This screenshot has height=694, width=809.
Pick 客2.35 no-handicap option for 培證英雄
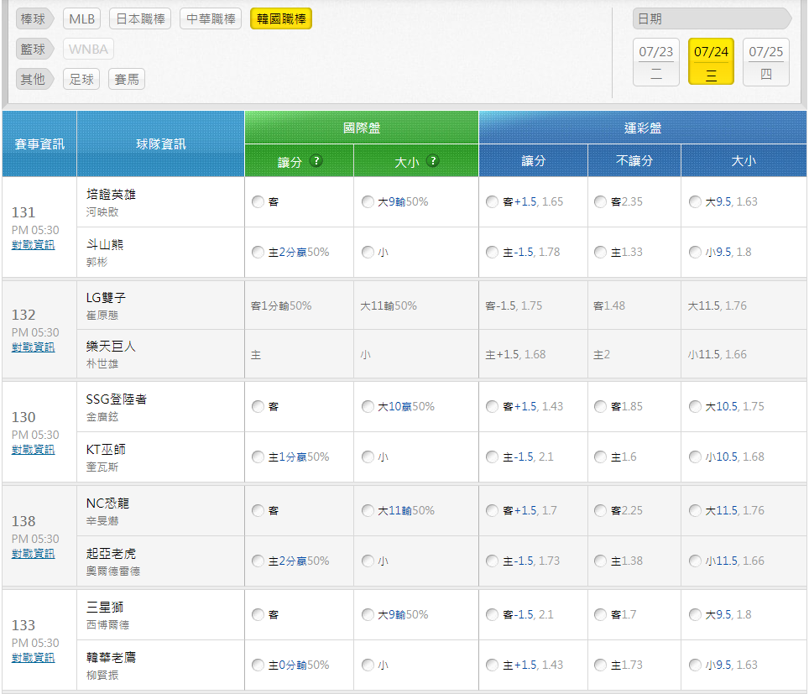tap(601, 201)
